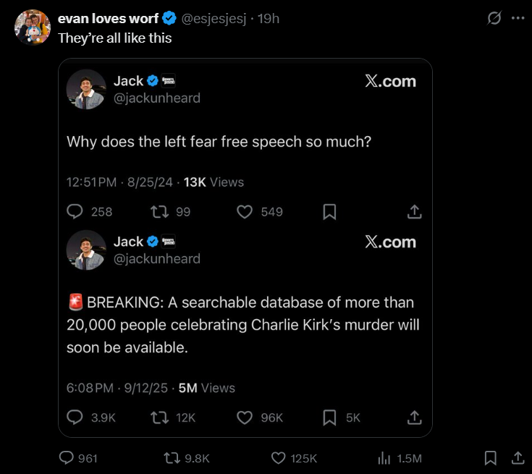Share evan loves worf's post
The image size is (532, 474).
(518, 458)
